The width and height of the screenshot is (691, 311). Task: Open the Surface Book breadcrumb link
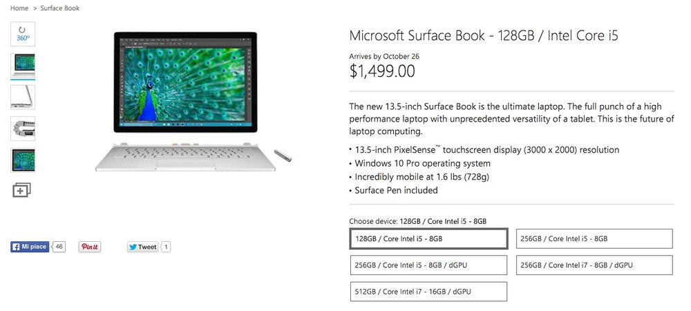(60, 8)
